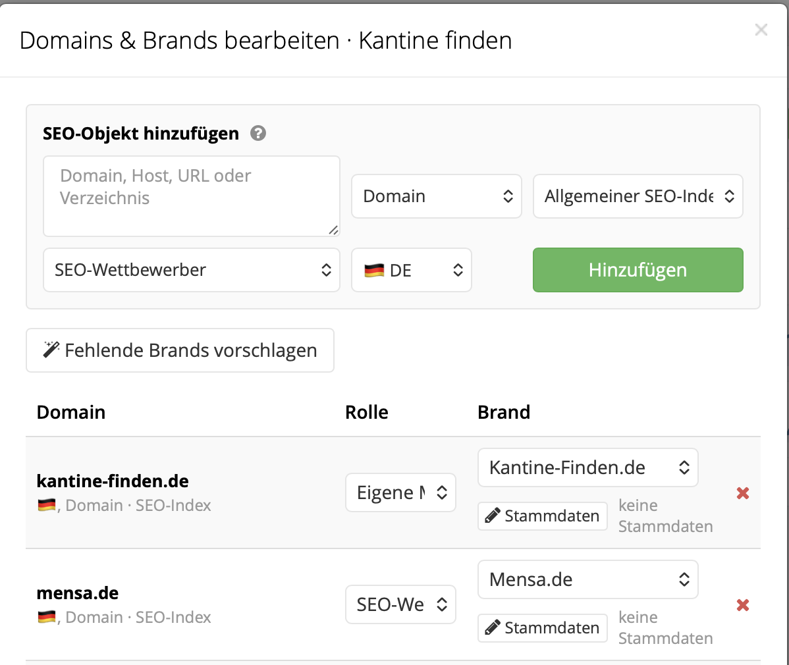Viewport: 789px width, 665px height.
Task: Click the SEO-Objekt hinzufügen heading
Action: pos(141,134)
